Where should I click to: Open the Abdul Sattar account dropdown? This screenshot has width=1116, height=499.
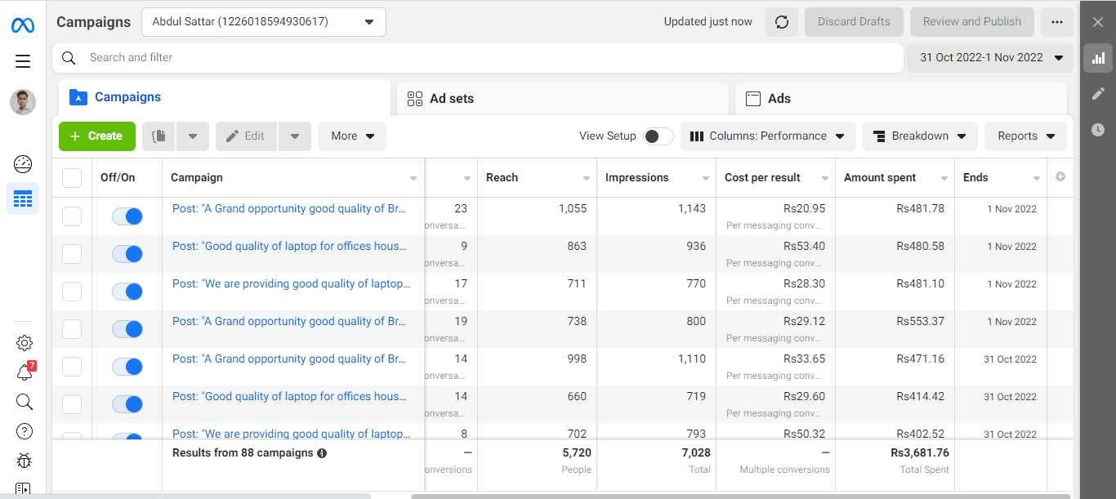(x=264, y=22)
